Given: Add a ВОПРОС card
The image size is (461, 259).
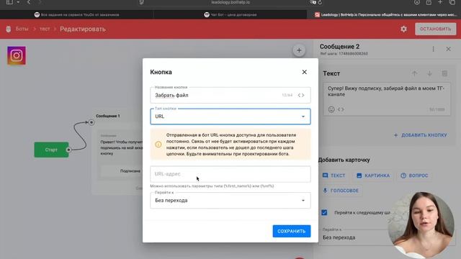Looking at the screenshot, I should [x=414, y=176].
